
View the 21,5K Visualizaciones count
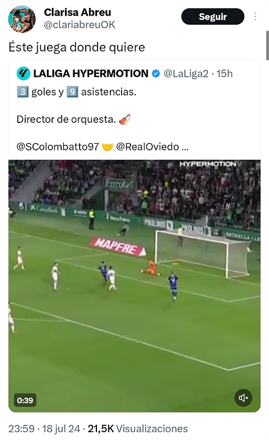(x=138, y=429)
